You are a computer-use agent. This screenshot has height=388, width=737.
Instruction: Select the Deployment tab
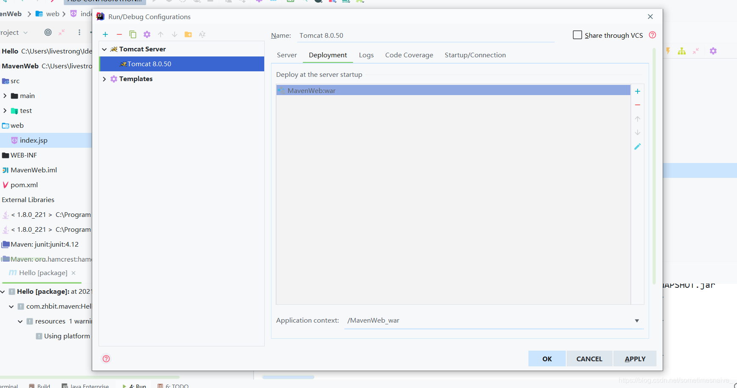328,55
